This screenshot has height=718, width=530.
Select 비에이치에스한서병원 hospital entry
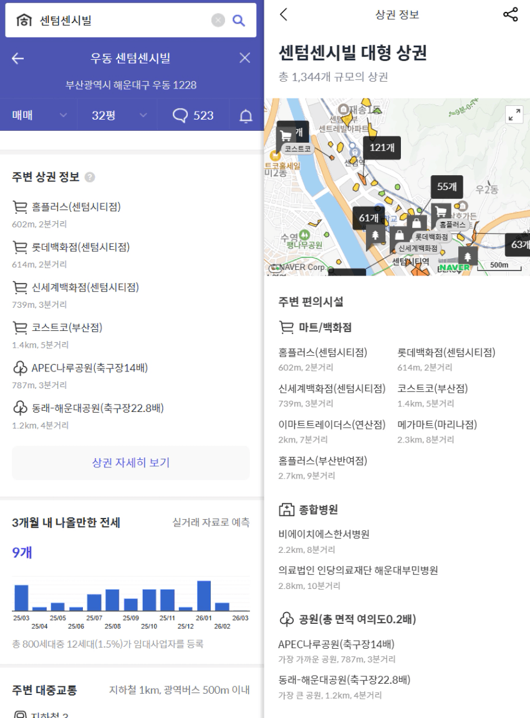click(x=324, y=534)
